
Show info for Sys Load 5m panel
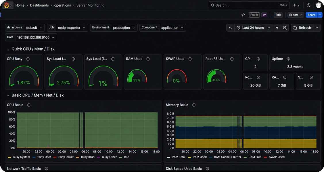pos(73,59)
